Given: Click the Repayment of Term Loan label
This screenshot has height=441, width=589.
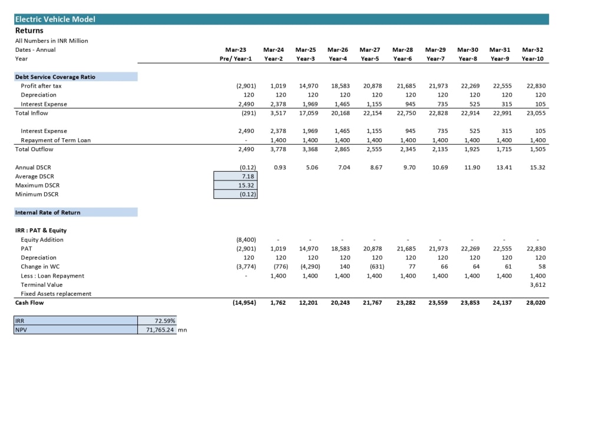Looking at the screenshot, I should click(x=55, y=141).
